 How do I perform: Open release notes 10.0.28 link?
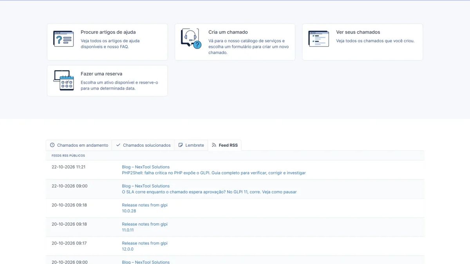point(129,211)
